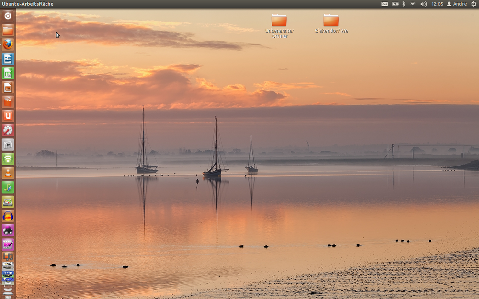Launch LibreOffice Impress from the launcher
The height and width of the screenshot is (299, 479).
(8, 88)
